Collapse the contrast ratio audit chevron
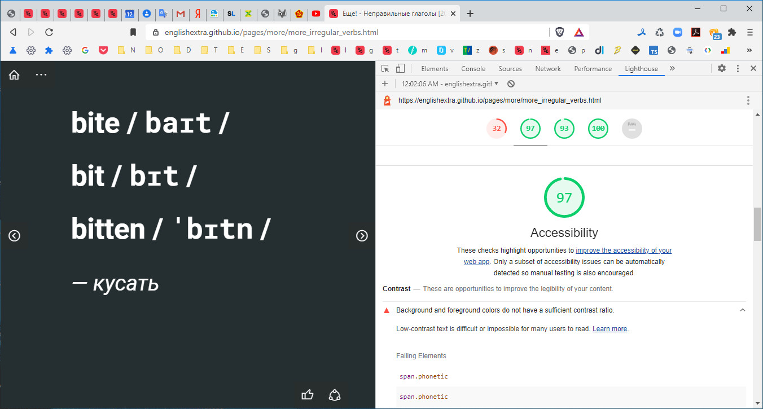Viewport: 763px width, 409px height. 743,310
